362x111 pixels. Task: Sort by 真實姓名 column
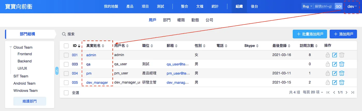pyautogui.click(x=95, y=46)
